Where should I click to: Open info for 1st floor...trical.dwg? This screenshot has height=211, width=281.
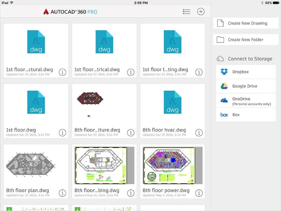pos(131,72)
